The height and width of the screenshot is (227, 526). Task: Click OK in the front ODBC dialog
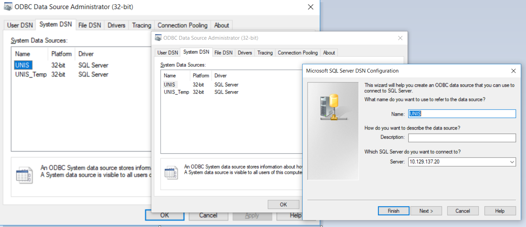(x=283, y=204)
